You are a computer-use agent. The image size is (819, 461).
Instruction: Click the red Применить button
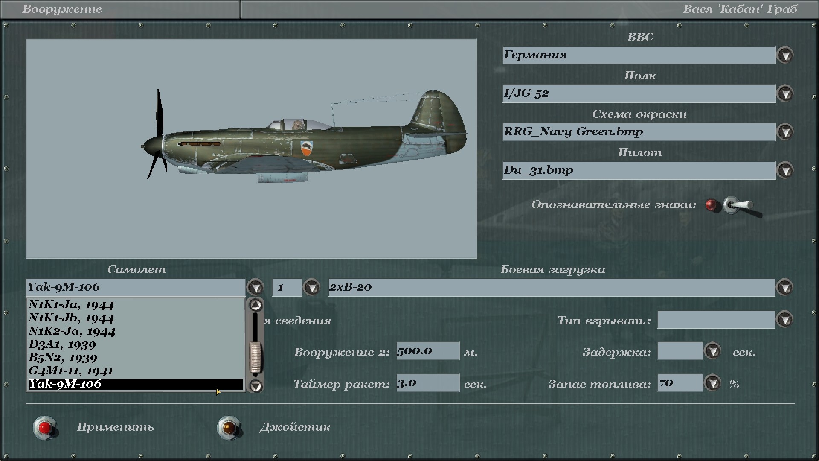point(45,427)
